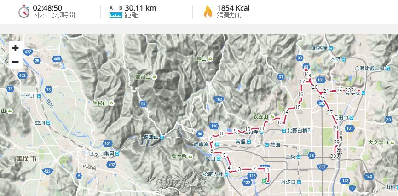Zoom out the map with minus button
398x196 pixels.
(16, 62)
